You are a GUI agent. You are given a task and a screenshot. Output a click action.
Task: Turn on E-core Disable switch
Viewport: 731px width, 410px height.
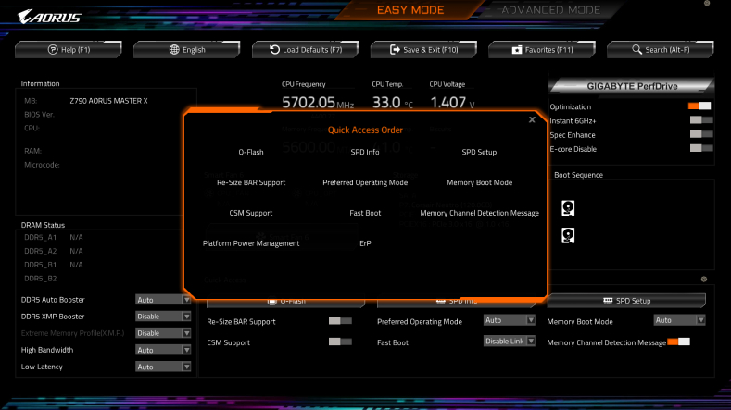[701, 148]
